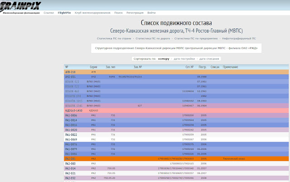Open the КДЭ163-1450 entry

tap(74, 110)
